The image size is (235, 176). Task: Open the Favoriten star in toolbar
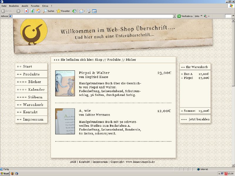click(x=63, y=11)
